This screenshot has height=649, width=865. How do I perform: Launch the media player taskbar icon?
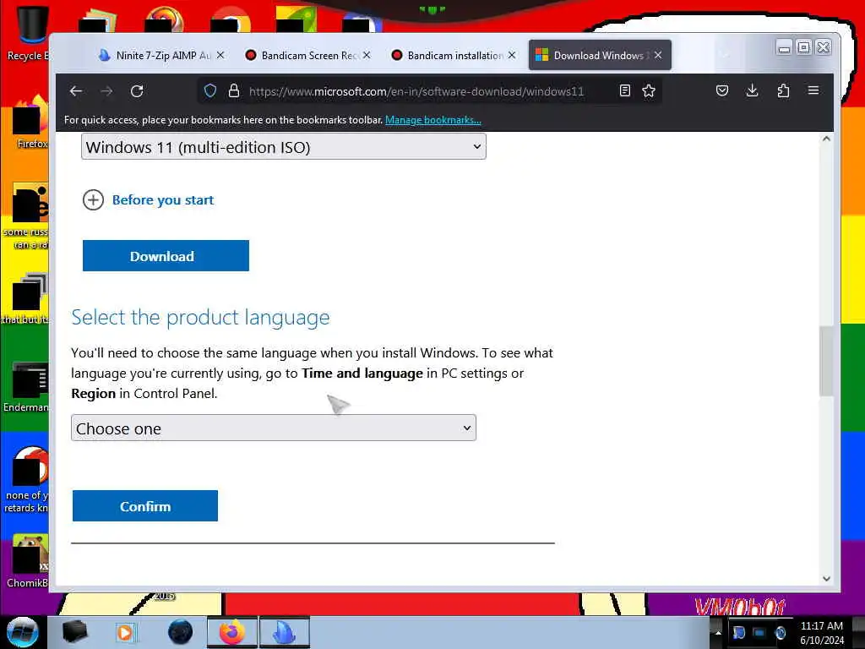click(x=125, y=632)
